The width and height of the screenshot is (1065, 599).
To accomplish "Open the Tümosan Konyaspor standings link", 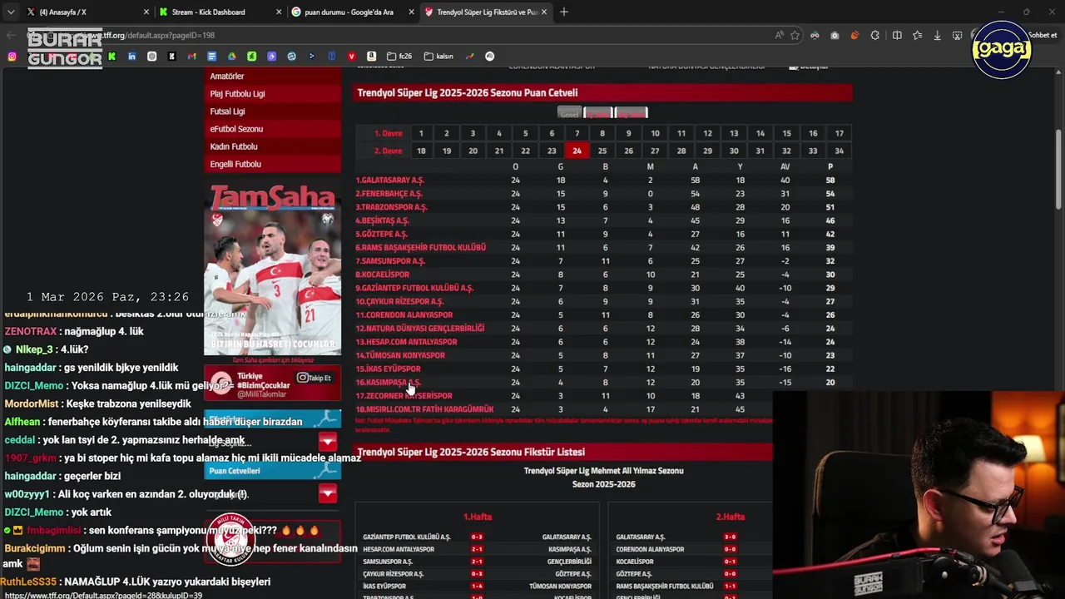I will coord(400,355).
